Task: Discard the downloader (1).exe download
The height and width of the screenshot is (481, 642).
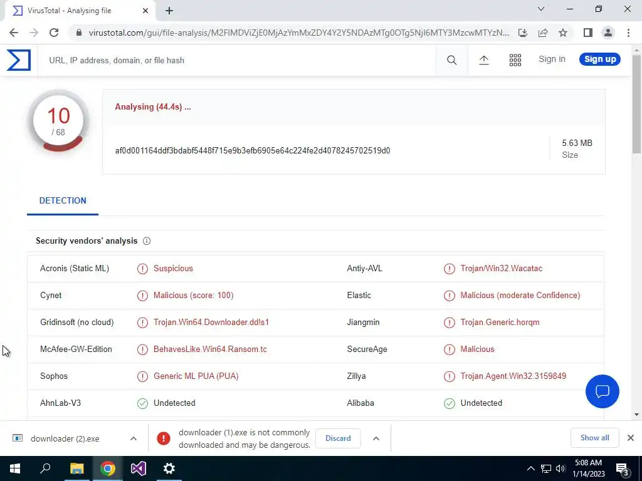Action: (338, 438)
